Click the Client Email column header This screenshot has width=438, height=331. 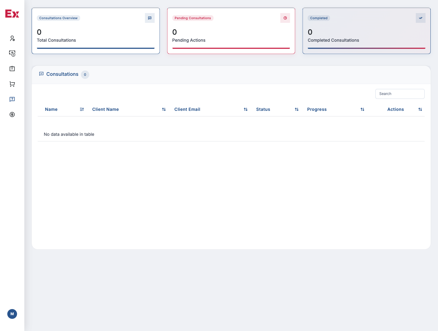(187, 109)
